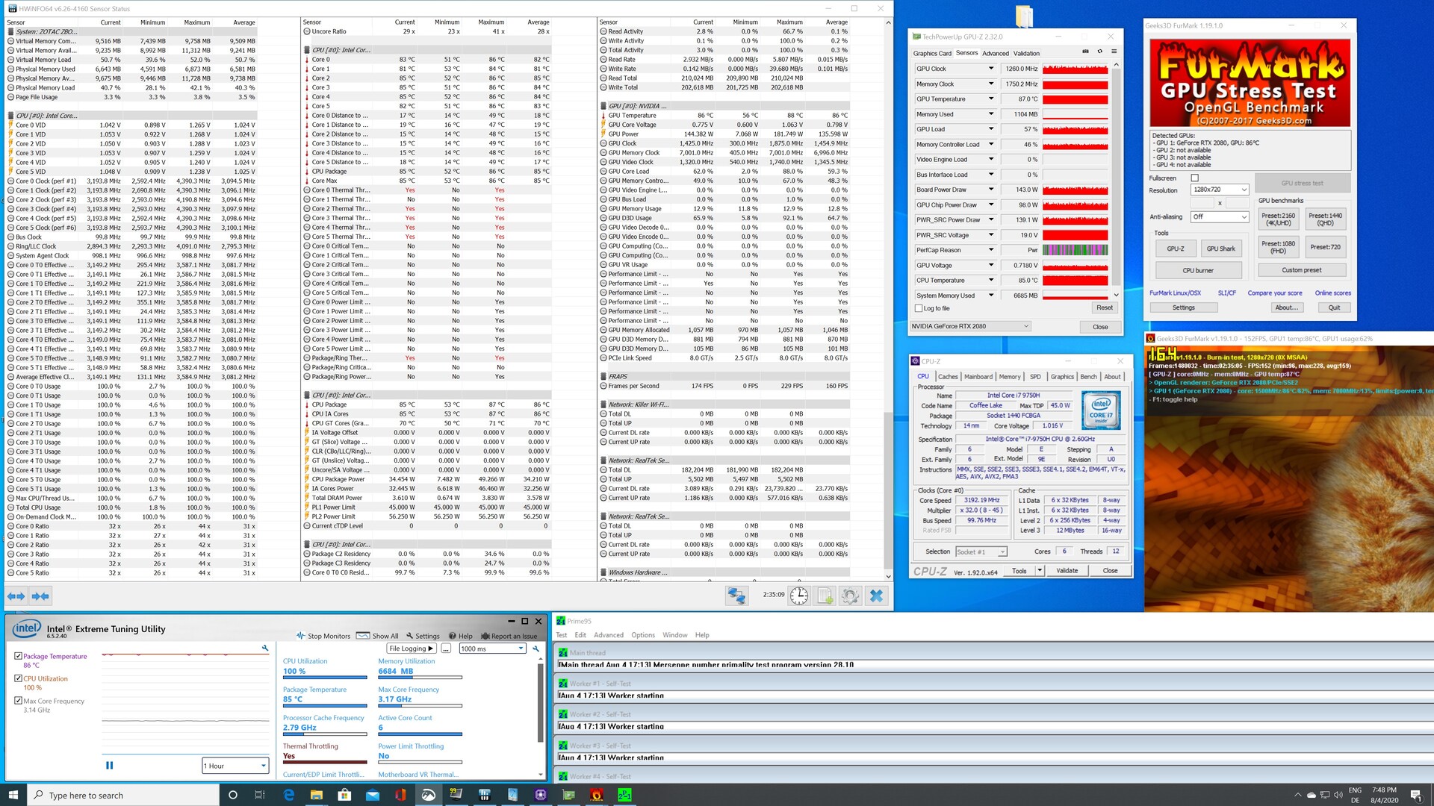Image resolution: width=1434 pixels, height=806 pixels.
Task: Open Cortana circle on taskbar
Action: (x=232, y=795)
